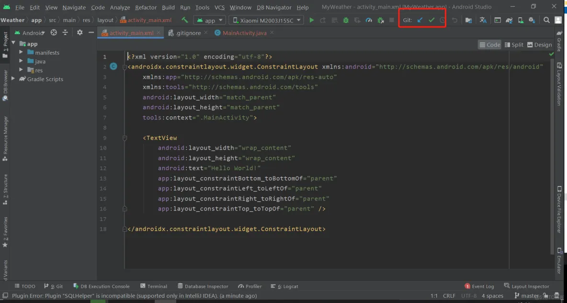Close the activity_main.xml tab
Viewport: 567px width, 303px height.
point(159,33)
